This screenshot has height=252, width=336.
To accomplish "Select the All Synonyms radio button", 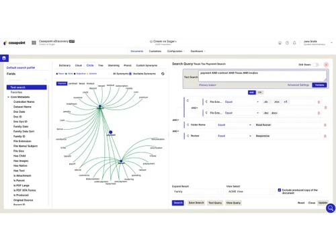I will pyautogui.click(x=110, y=74).
